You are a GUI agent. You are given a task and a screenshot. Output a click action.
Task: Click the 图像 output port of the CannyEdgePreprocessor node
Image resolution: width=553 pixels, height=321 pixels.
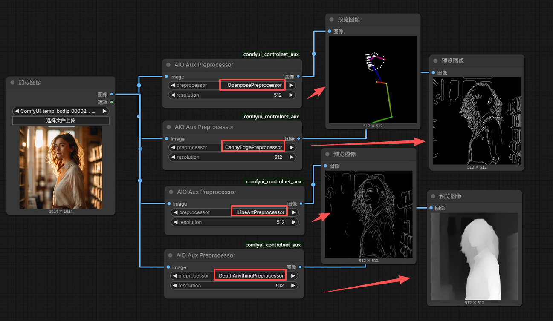point(298,139)
